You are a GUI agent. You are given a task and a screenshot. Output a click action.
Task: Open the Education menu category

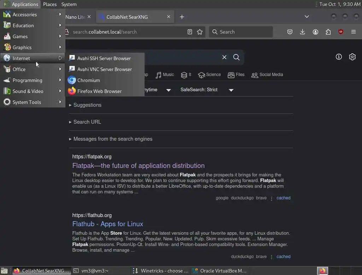33,25
